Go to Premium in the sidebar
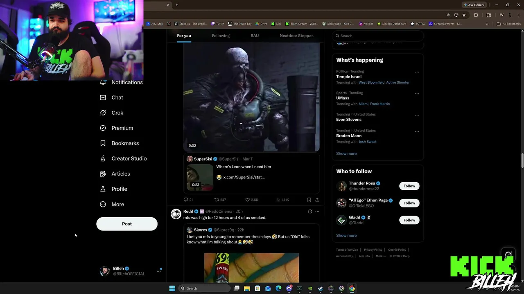The width and height of the screenshot is (524, 294). point(117,128)
